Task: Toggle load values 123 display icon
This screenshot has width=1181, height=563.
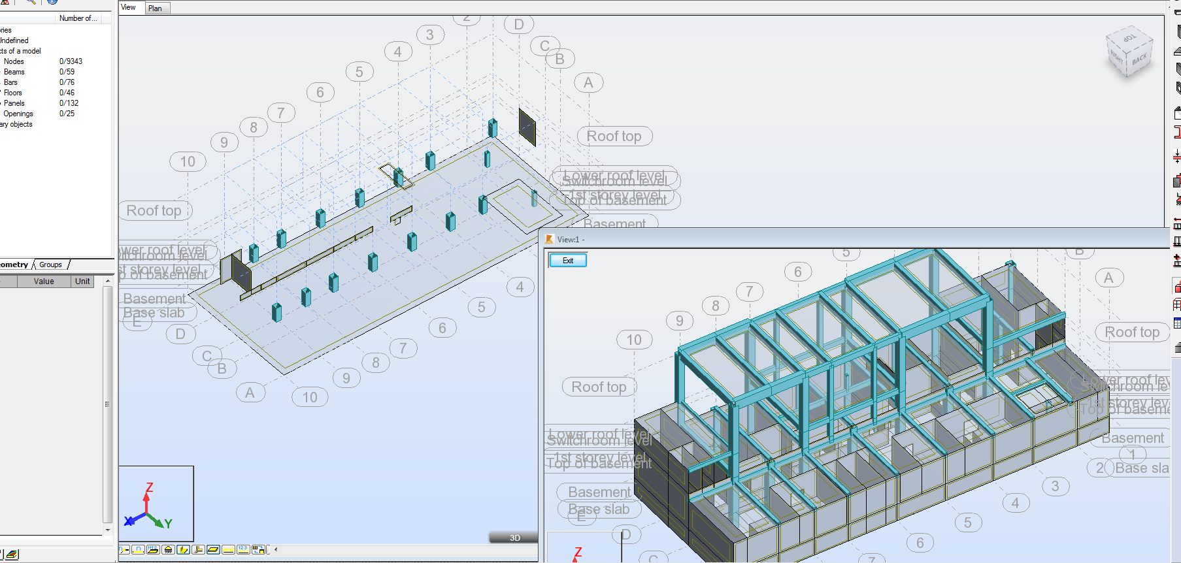Action: (x=243, y=550)
